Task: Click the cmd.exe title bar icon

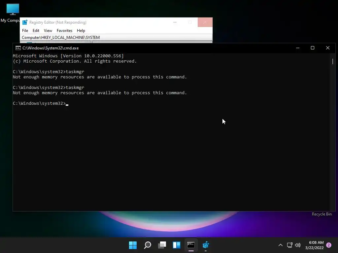Action: coord(18,48)
